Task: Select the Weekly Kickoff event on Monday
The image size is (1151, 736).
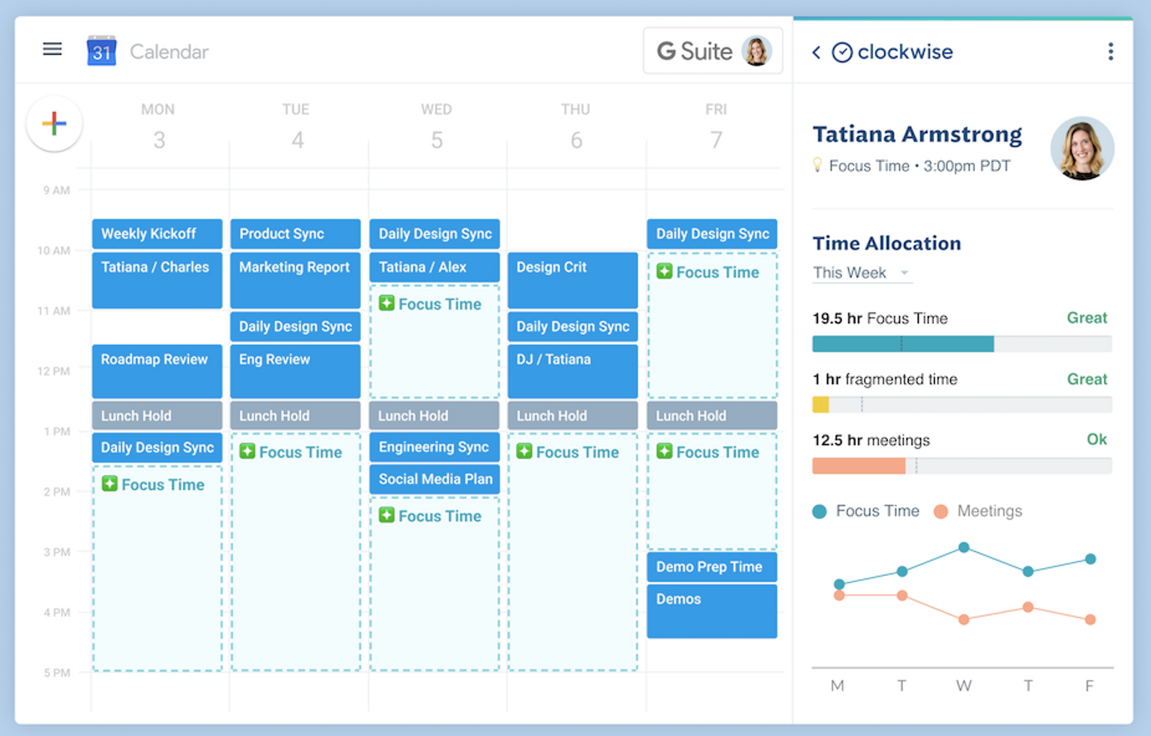Action: point(157,234)
